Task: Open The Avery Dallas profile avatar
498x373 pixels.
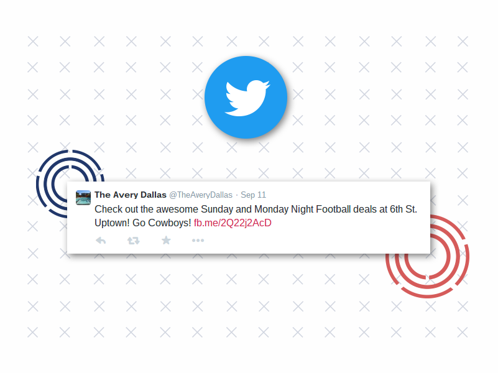Action: 83,198
